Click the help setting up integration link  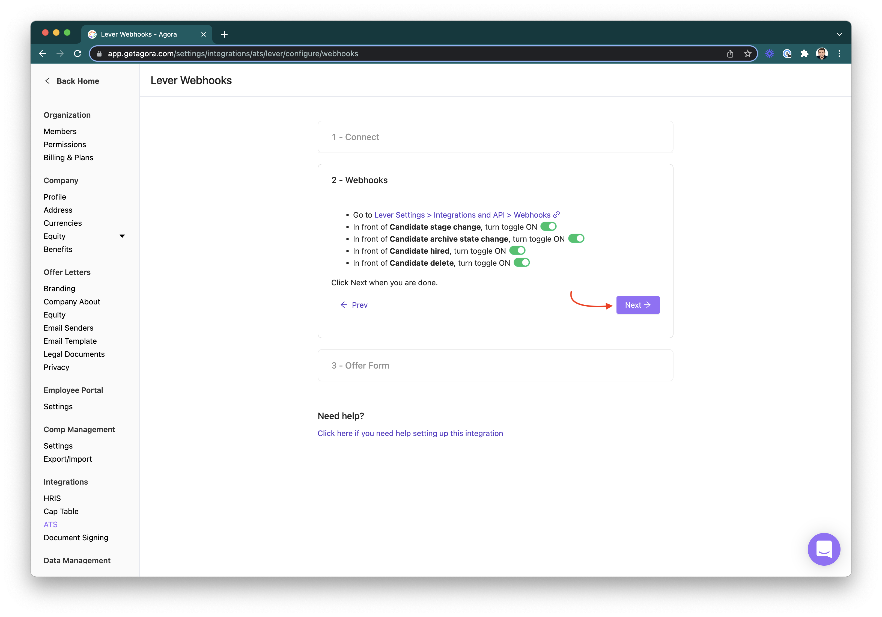[x=410, y=433]
